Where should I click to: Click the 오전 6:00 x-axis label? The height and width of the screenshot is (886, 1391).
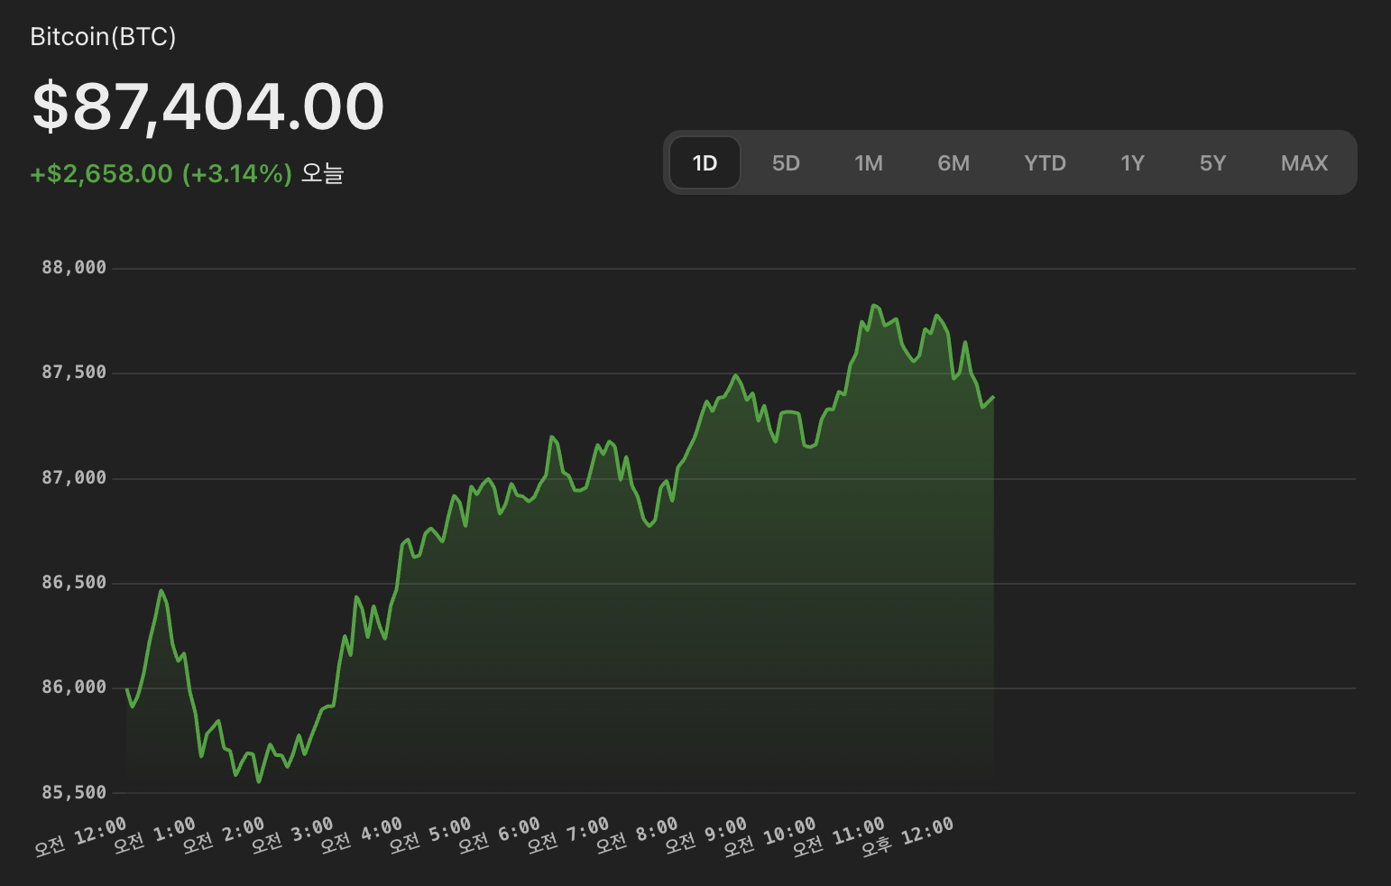point(499,836)
